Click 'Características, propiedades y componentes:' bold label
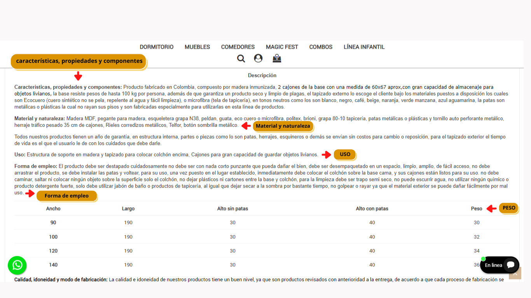Screen dimensions: 531x298 click(68, 87)
